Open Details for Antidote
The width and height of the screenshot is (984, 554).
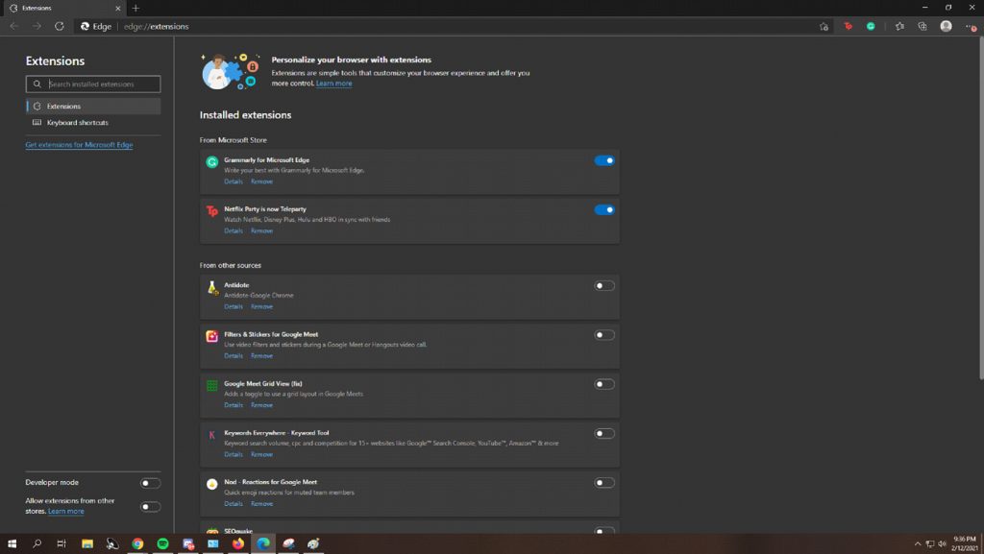[x=234, y=307]
